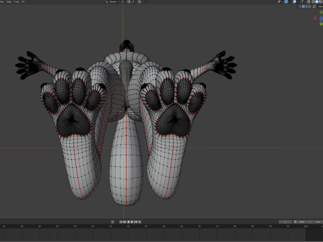Toggle viewport gizmos display
This screenshot has width=323, height=242.
tap(286, 1)
